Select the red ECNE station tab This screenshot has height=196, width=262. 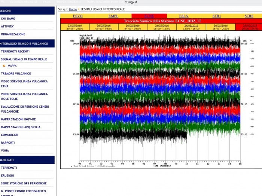(x=149, y=16)
